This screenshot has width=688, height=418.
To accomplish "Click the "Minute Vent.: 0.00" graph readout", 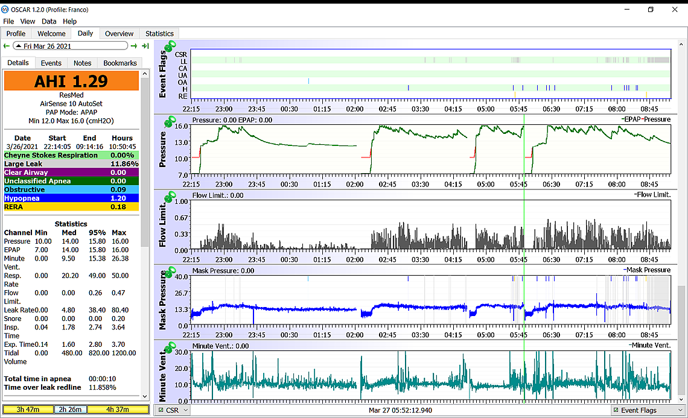I will pos(220,346).
